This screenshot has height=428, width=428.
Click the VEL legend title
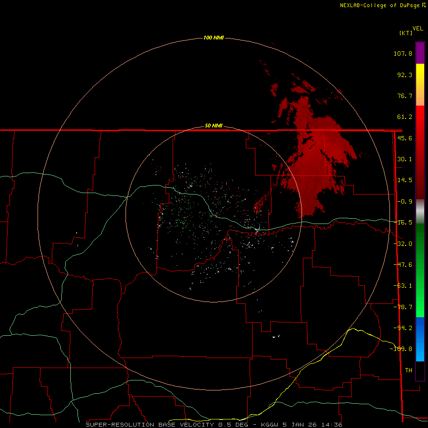click(x=418, y=29)
